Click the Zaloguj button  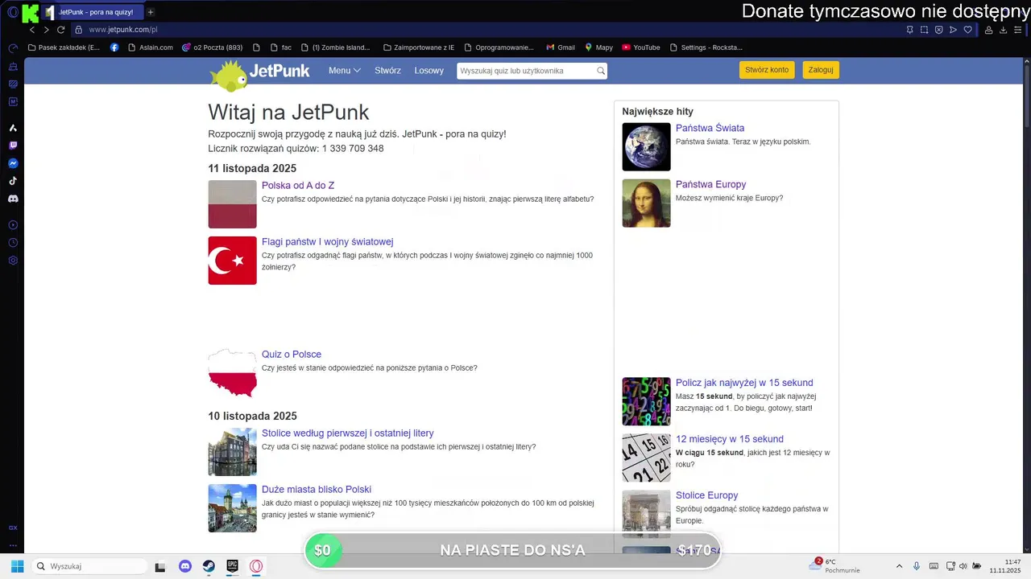click(x=821, y=70)
